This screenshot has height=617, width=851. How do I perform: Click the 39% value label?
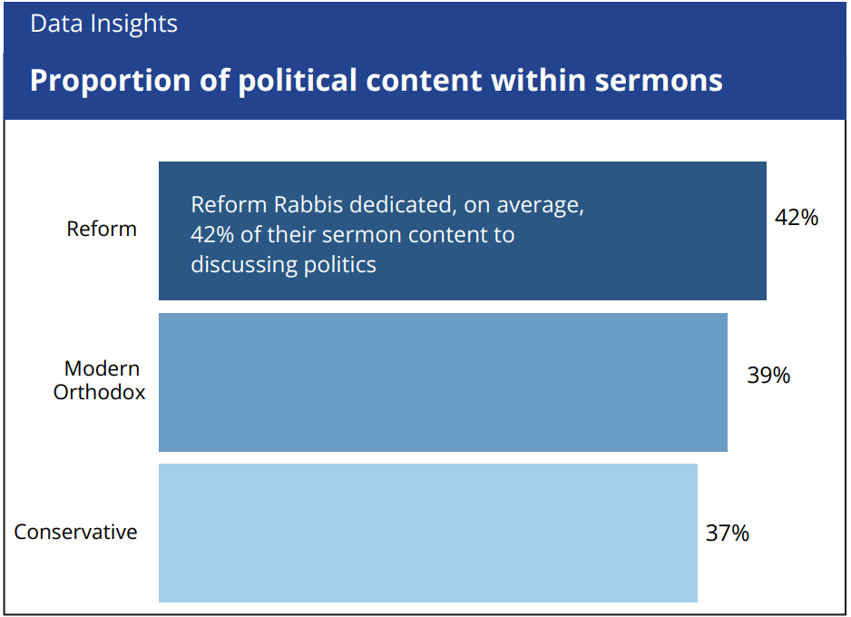point(768,375)
